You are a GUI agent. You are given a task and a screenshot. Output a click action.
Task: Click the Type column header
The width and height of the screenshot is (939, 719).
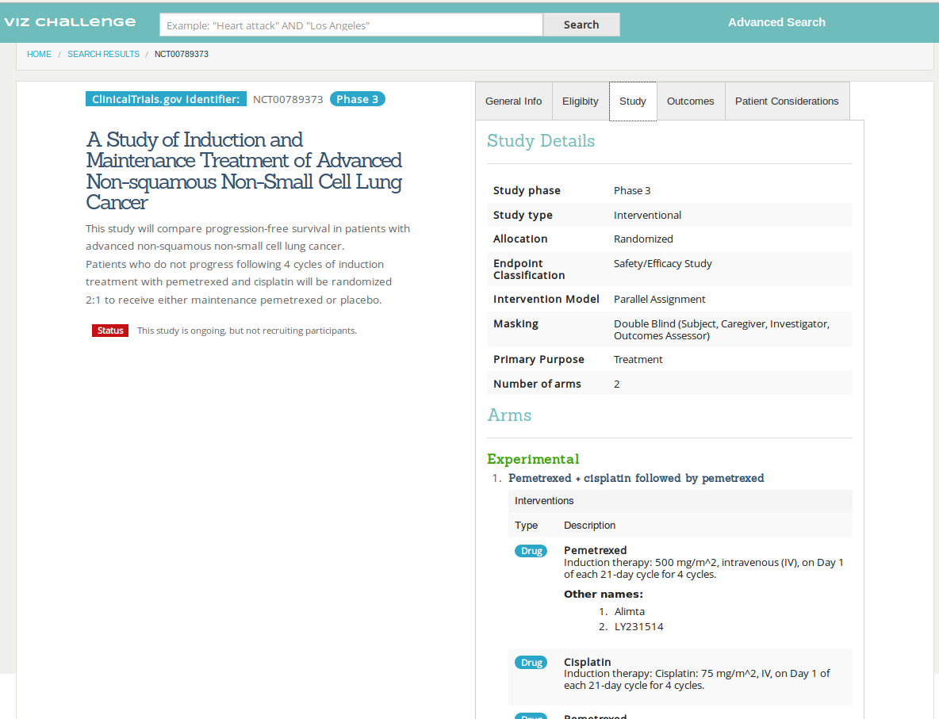tap(527, 525)
